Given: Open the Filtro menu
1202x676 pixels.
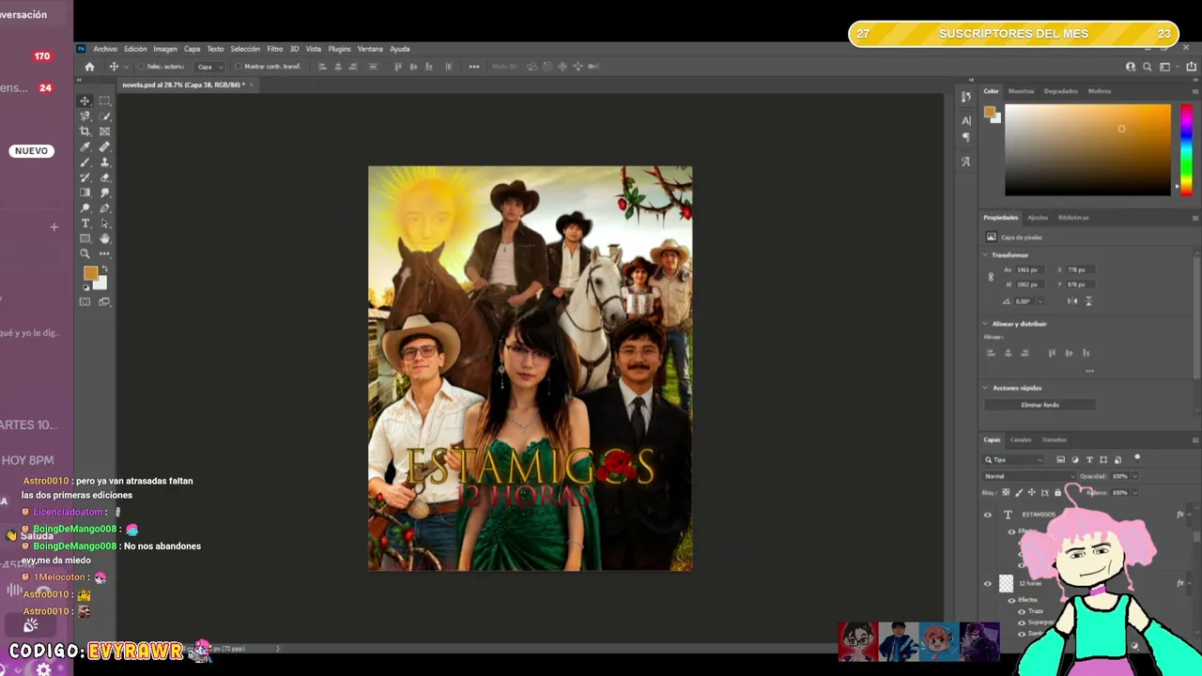Looking at the screenshot, I should point(275,49).
